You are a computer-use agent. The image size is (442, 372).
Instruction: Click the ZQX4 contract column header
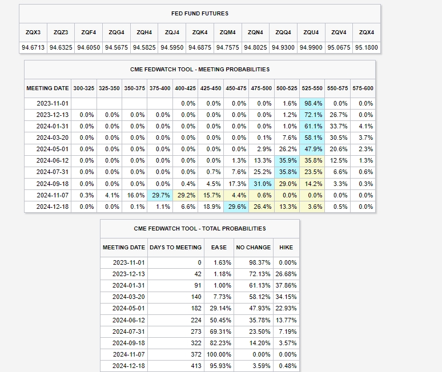(365, 33)
